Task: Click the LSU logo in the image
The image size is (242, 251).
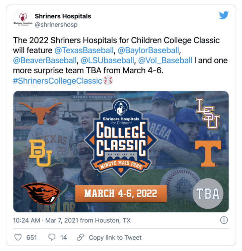Action: [208, 113]
